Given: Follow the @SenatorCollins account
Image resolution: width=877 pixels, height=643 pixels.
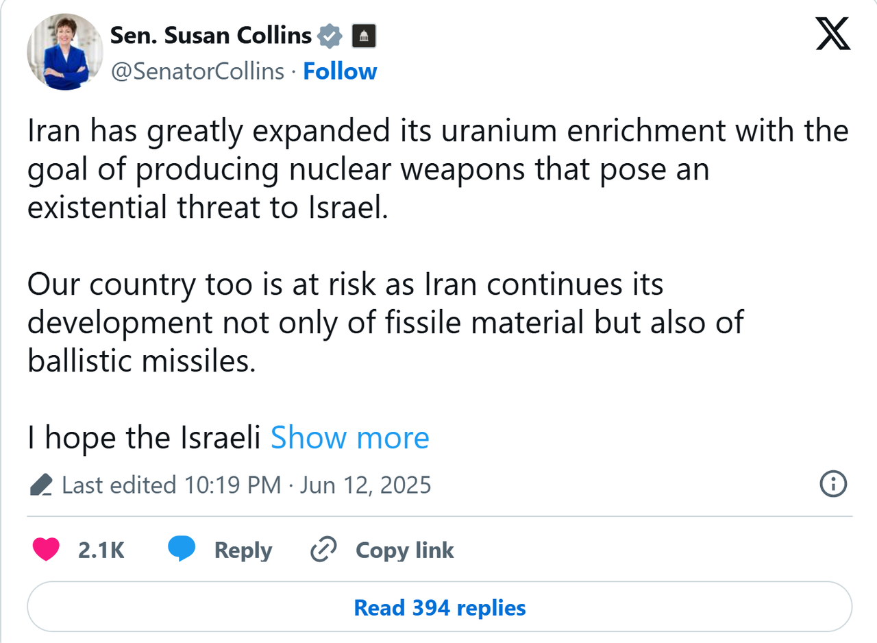Looking at the screenshot, I should (340, 71).
